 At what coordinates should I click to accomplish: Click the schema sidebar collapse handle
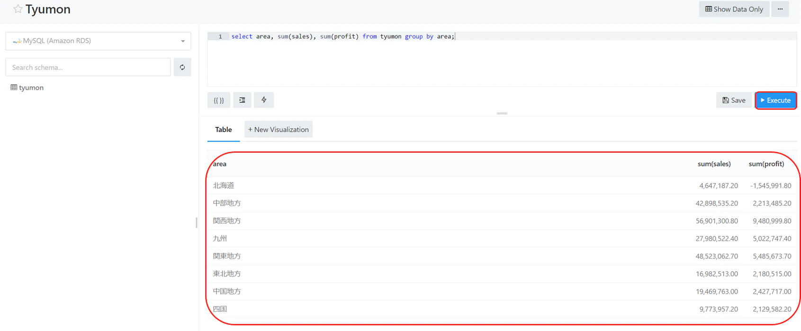pos(196,223)
